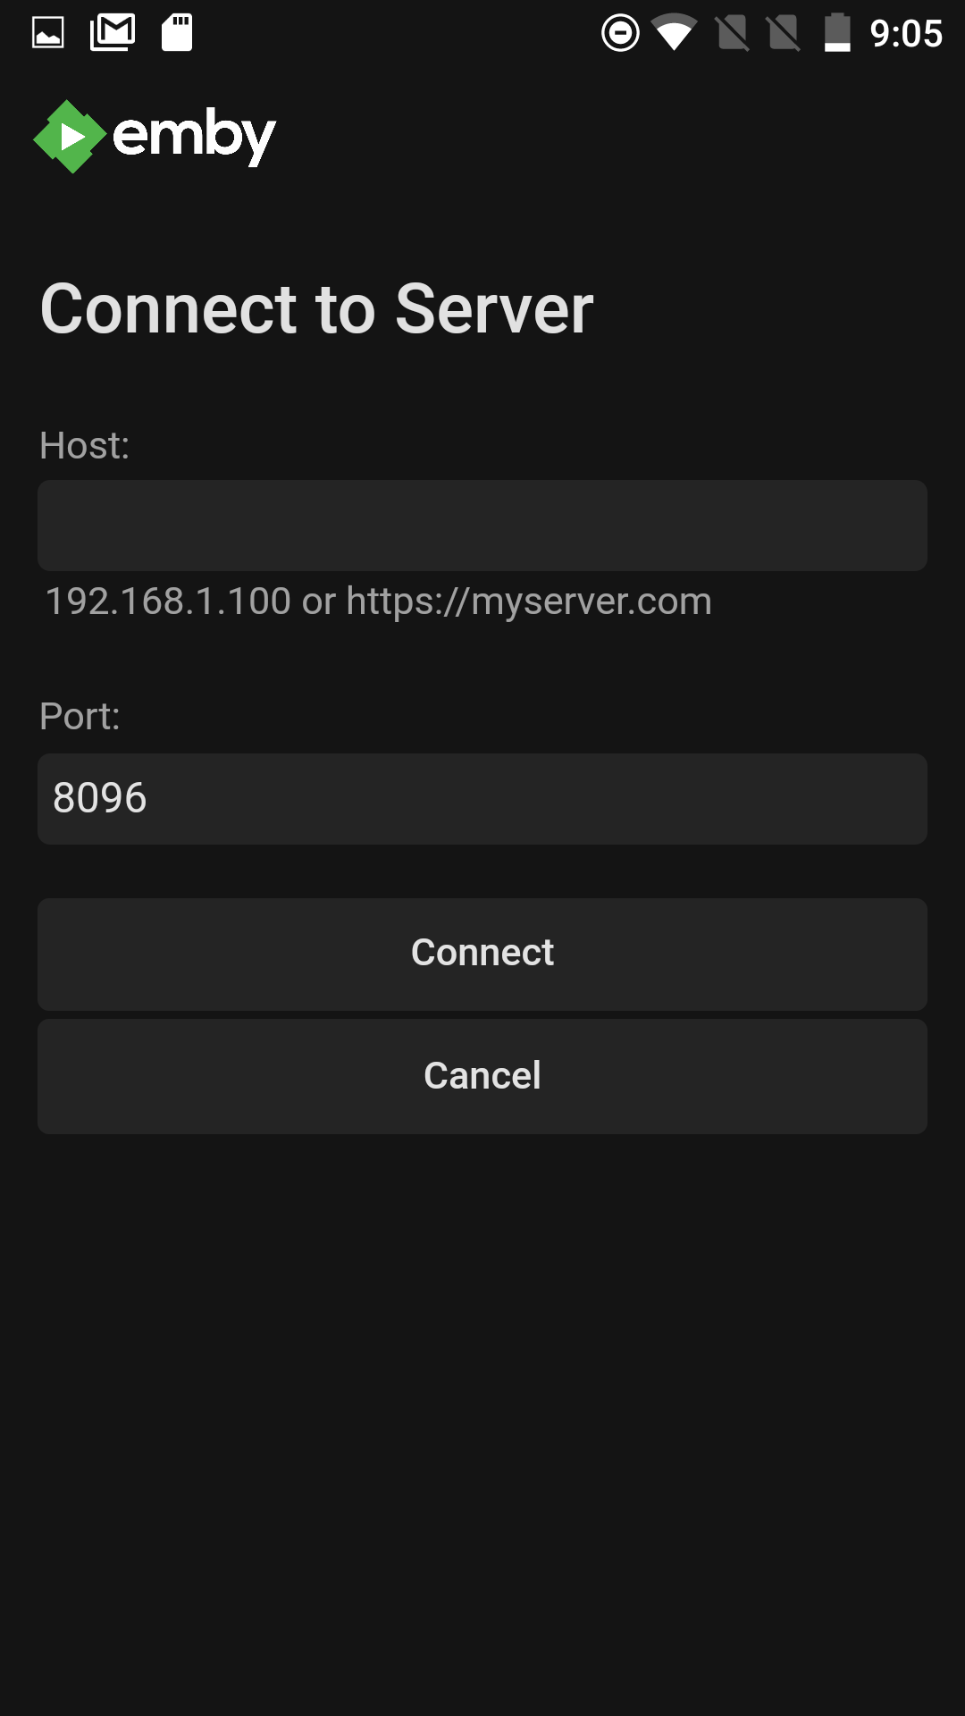This screenshot has width=965, height=1716.
Task: Tap the battery status icon
Action: tap(837, 33)
